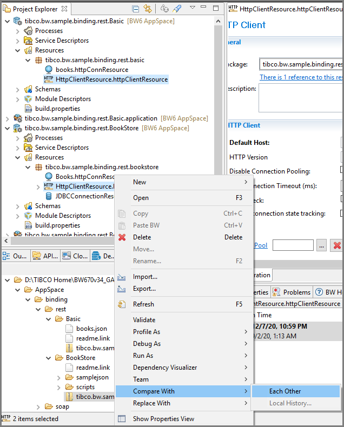Screen dimensions: 344x427
Task: Switch to the Clo... tab
Action: point(75,256)
